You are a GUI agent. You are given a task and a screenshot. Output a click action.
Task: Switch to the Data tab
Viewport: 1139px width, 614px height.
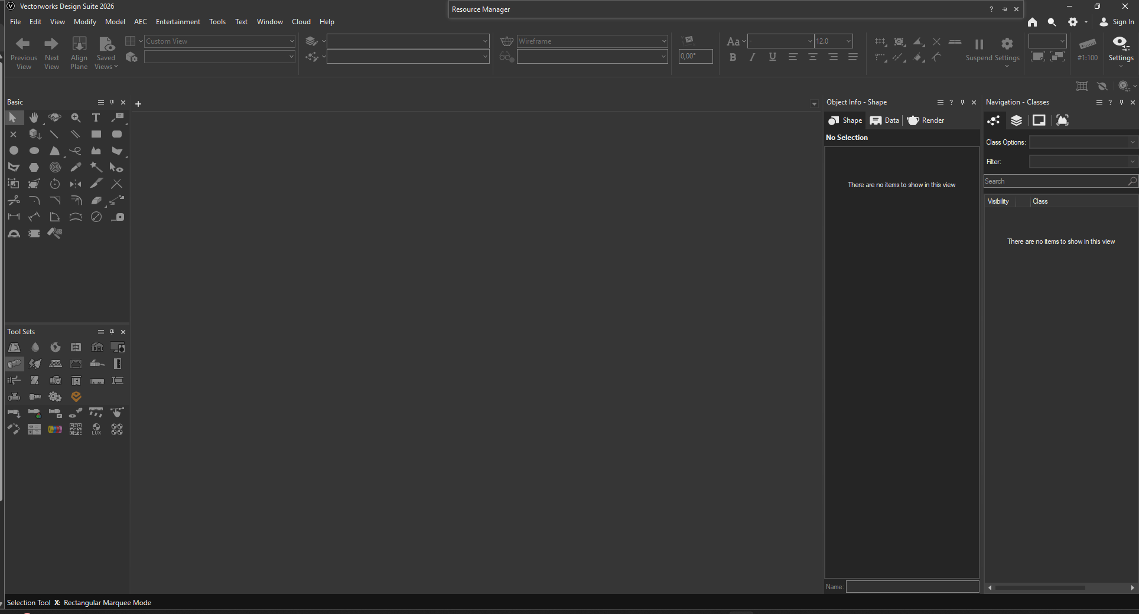click(884, 120)
